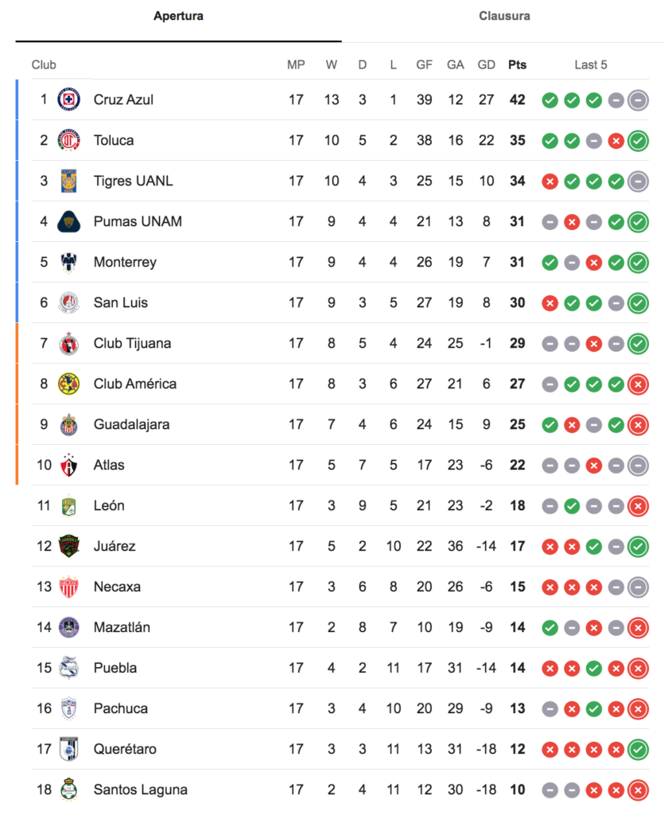Open the Santos Laguna team link
This screenshot has width=664, height=815.
(140, 790)
